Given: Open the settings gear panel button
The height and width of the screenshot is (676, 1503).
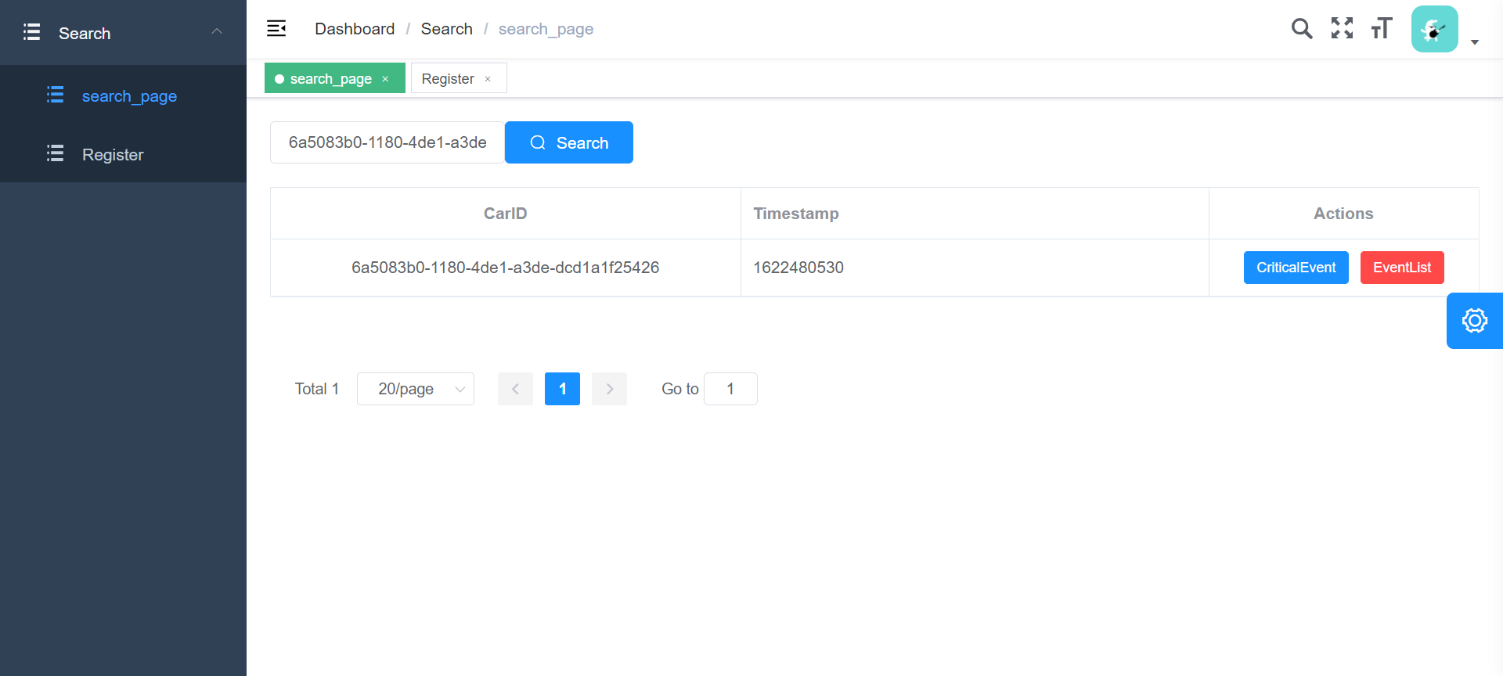Looking at the screenshot, I should coord(1475,321).
